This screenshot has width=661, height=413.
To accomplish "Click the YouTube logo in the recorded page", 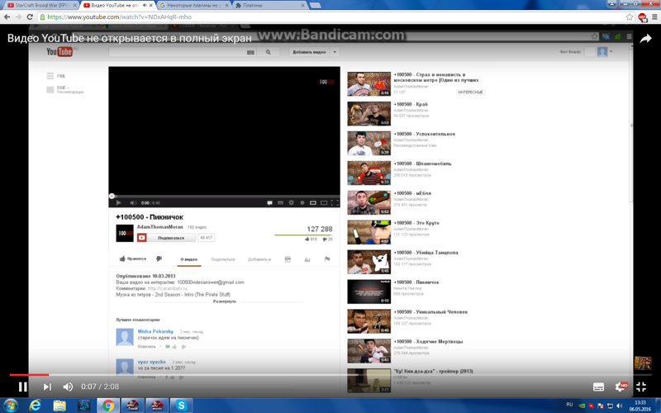I will coord(59,51).
